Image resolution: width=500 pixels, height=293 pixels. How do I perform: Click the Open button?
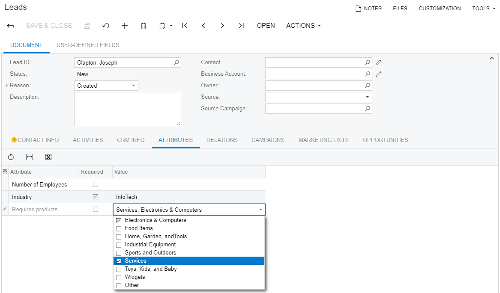click(x=266, y=26)
